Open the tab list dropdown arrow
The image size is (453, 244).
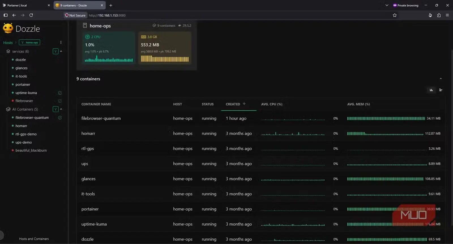(387, 5)
